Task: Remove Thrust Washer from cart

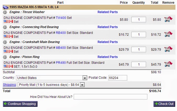Action: 168,19
